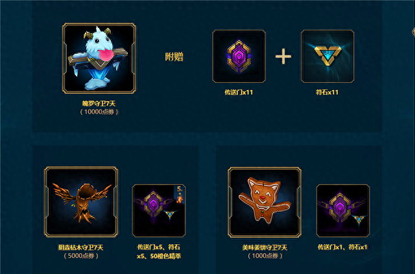Click the 传送门x11 label
The image size is (415, 274).
pyautogui.click(x=239, y=92)
